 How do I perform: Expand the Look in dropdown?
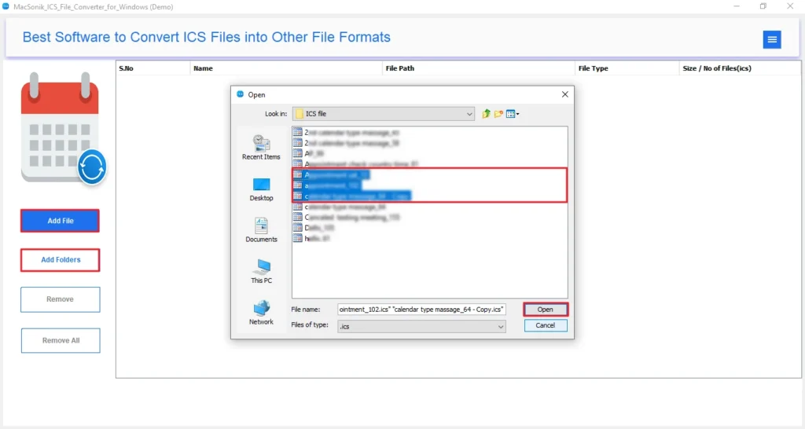point(469,114)
